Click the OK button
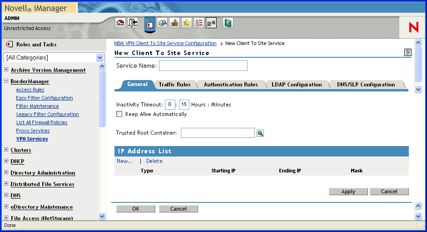This screenshot has width=427, height=232. (136, 208)
